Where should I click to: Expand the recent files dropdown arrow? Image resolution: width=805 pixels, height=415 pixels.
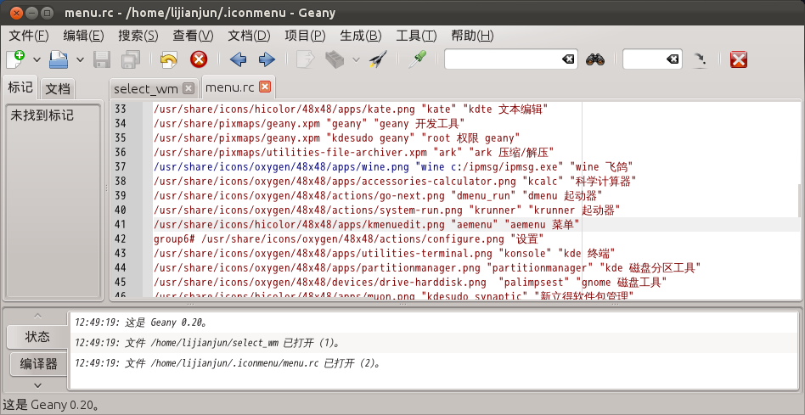80,60
